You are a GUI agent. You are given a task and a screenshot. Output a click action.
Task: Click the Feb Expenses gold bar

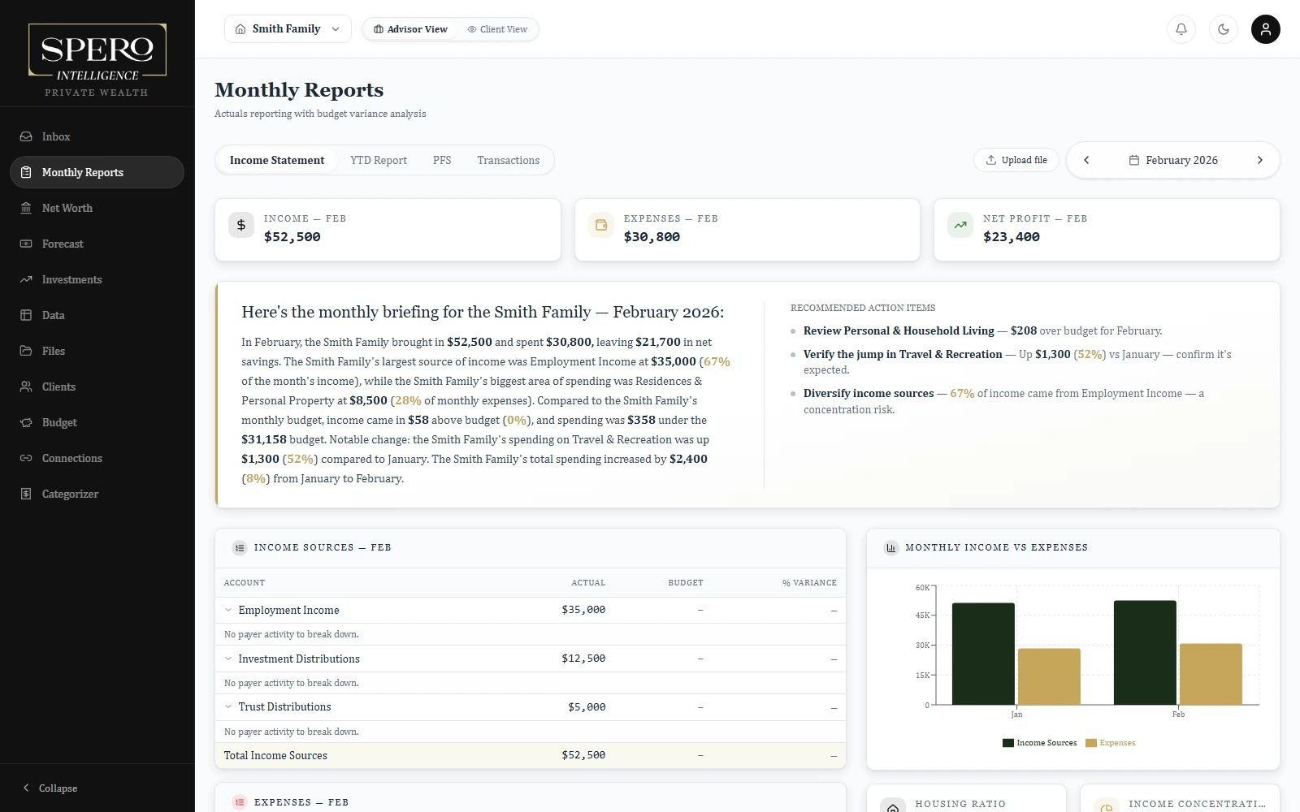pyautogui.click(x=1211, y=674)
